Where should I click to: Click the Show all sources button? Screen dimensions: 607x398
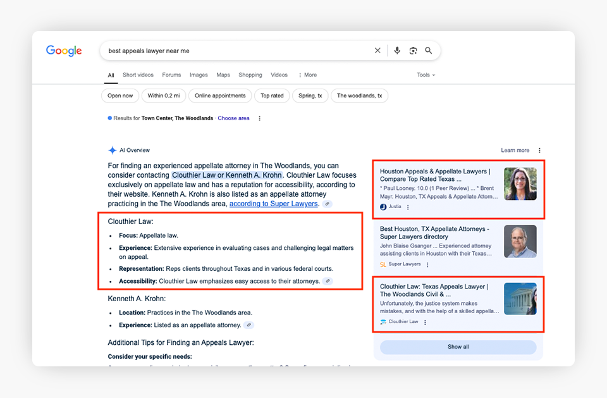tap(458, 347)
